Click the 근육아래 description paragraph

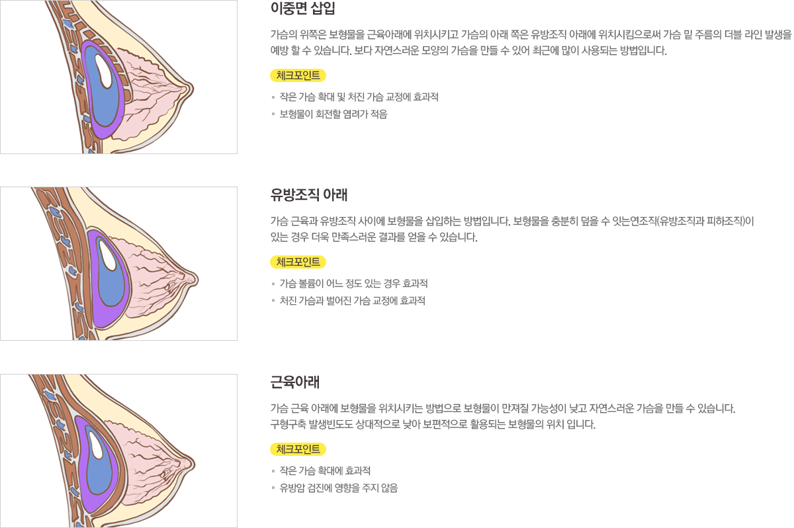coord(503,416)
